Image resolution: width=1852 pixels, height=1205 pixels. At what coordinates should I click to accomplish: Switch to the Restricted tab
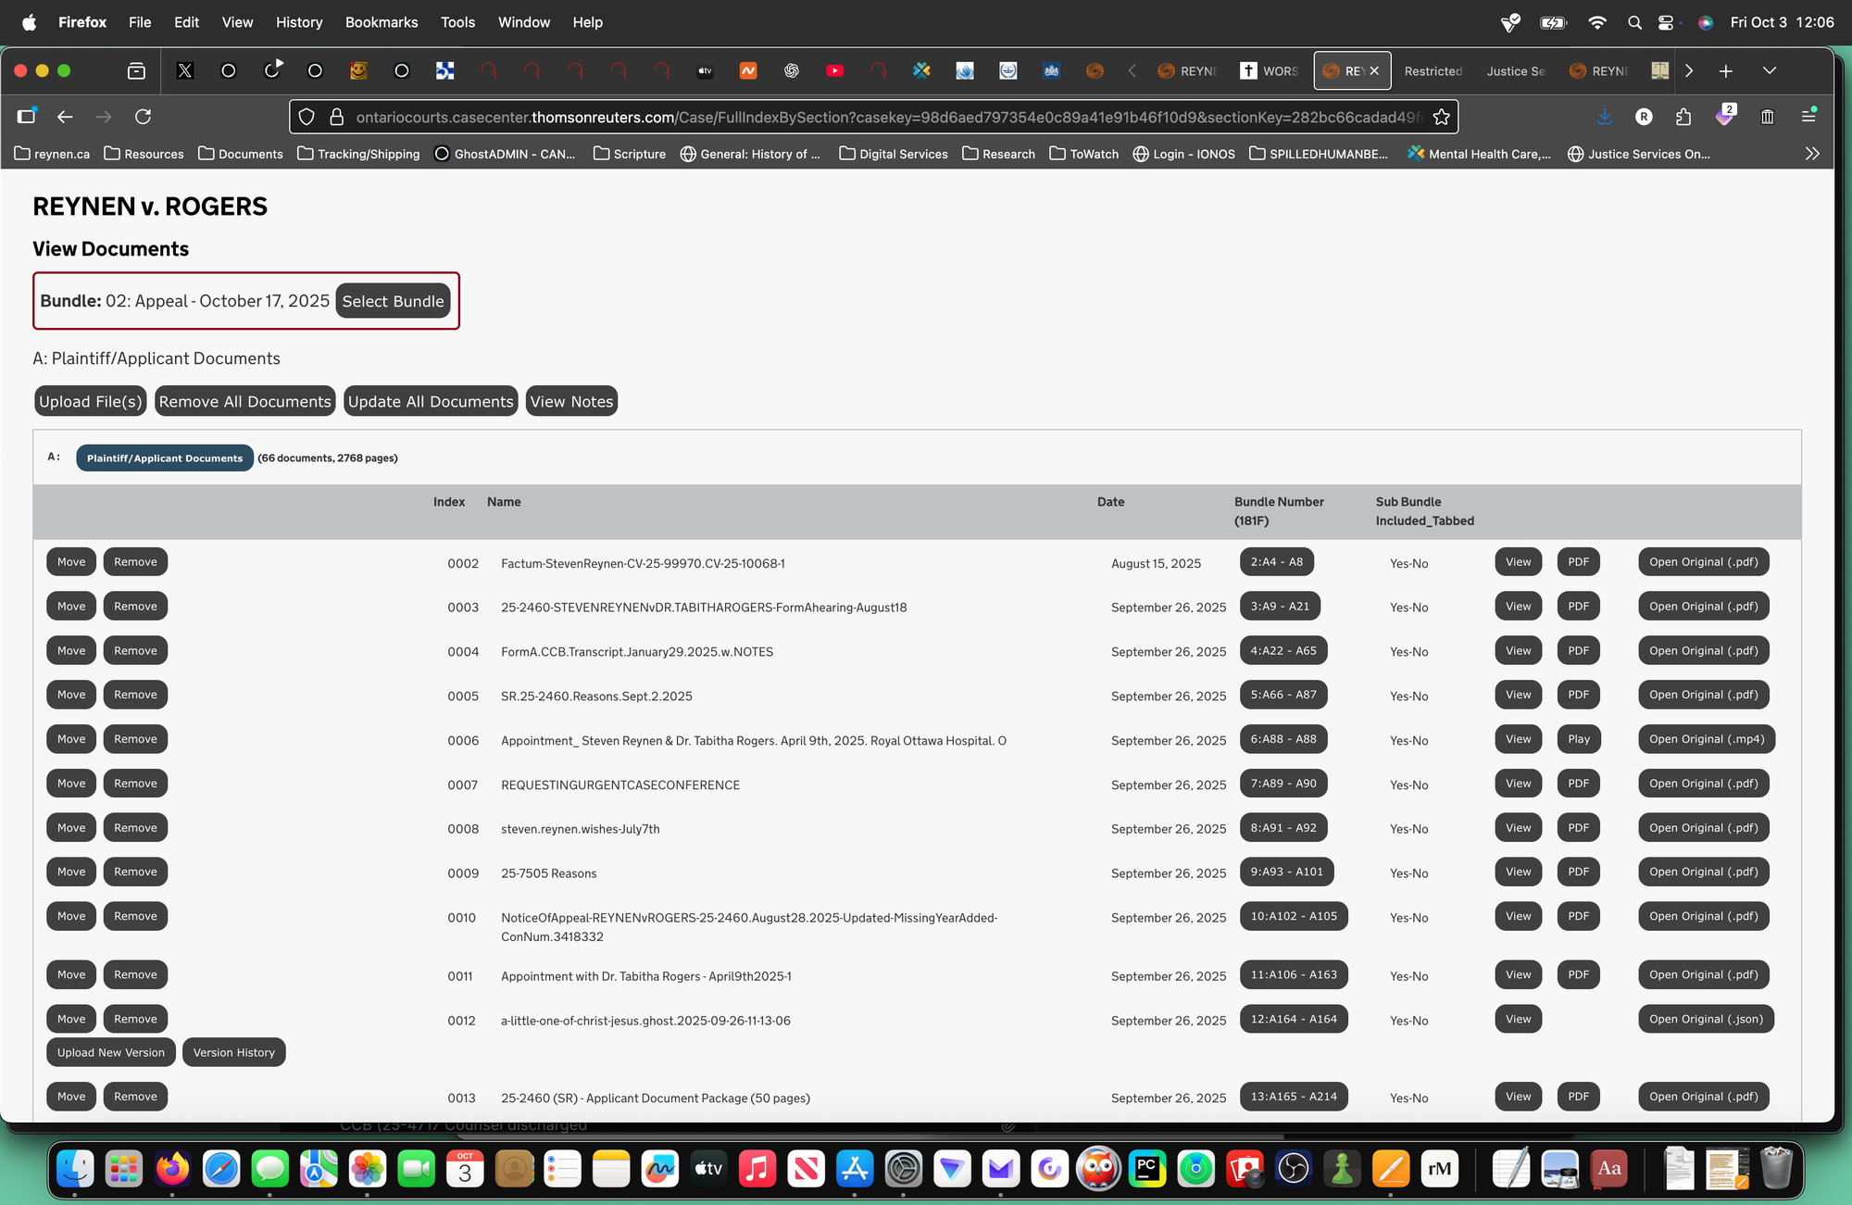click(x=1433, y=71)
